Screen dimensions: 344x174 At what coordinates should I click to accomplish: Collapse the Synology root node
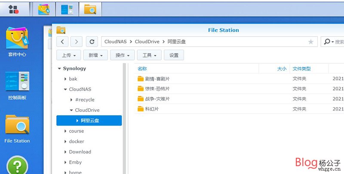point(59,69)
